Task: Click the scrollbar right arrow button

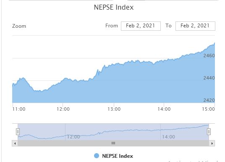Action: [x=212, y=143]
